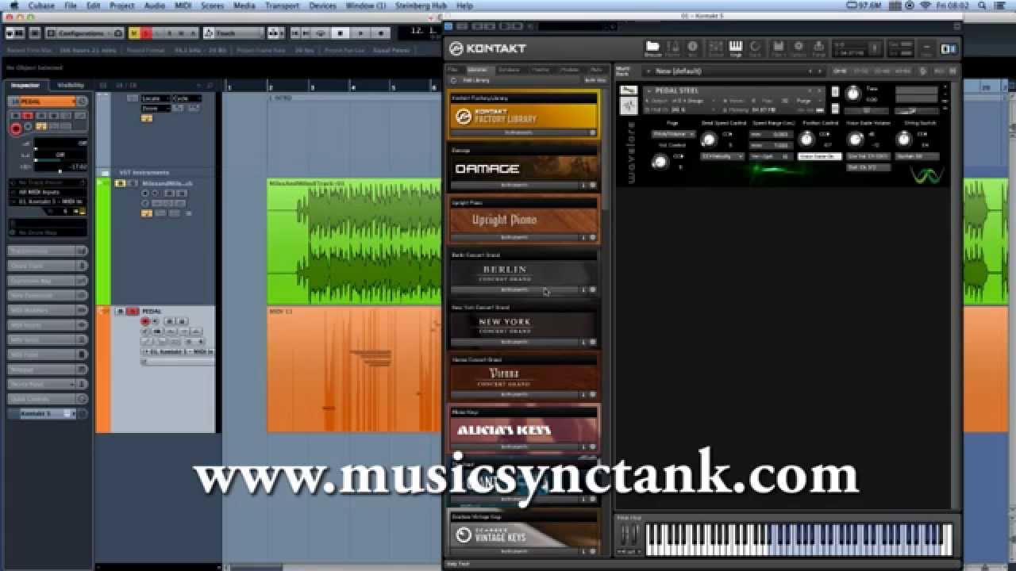Click the Damage library settings gear
Viewport: 1016px width, 571px height.
(593, 186)
